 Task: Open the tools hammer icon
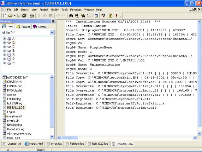[103, 16]
